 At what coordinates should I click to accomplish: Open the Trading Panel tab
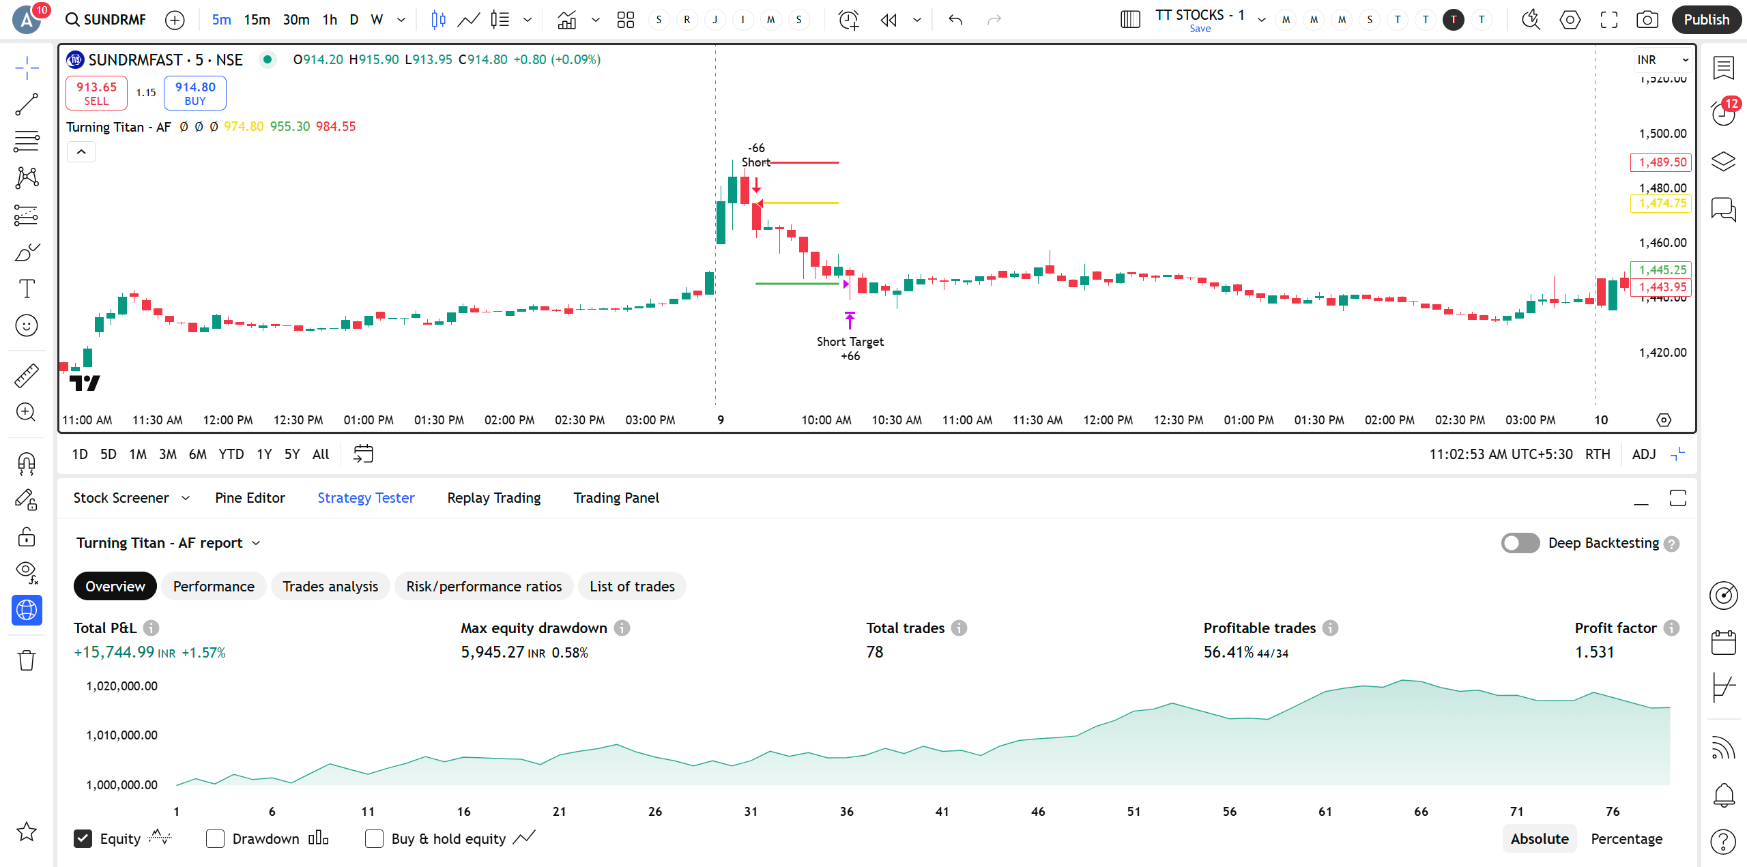(616, 498)
